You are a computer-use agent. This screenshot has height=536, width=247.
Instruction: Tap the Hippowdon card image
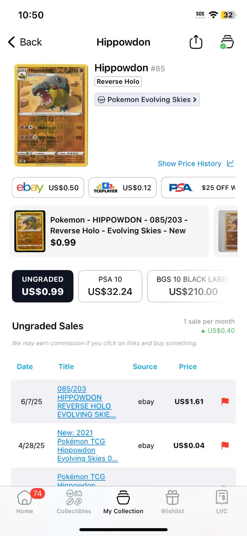51,115
